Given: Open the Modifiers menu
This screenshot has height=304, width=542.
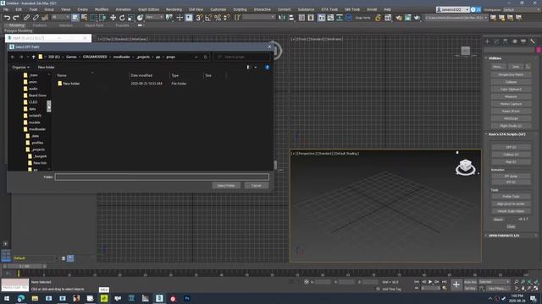Looking at the screenshot, I should (x=102, y=9).
